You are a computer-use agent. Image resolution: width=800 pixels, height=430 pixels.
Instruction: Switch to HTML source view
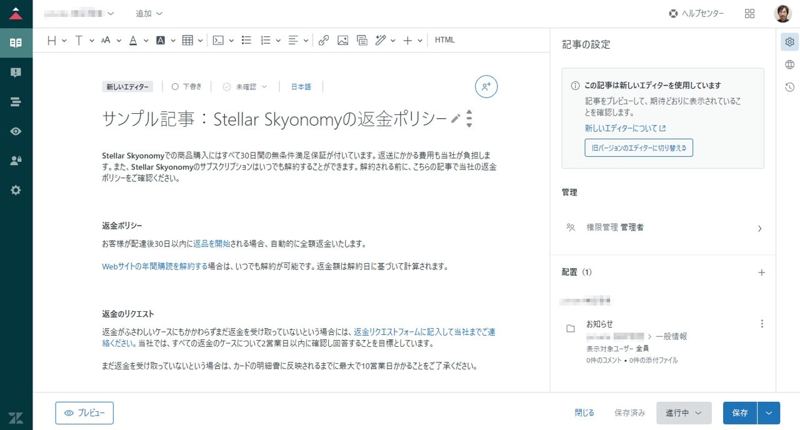[445, 40]
